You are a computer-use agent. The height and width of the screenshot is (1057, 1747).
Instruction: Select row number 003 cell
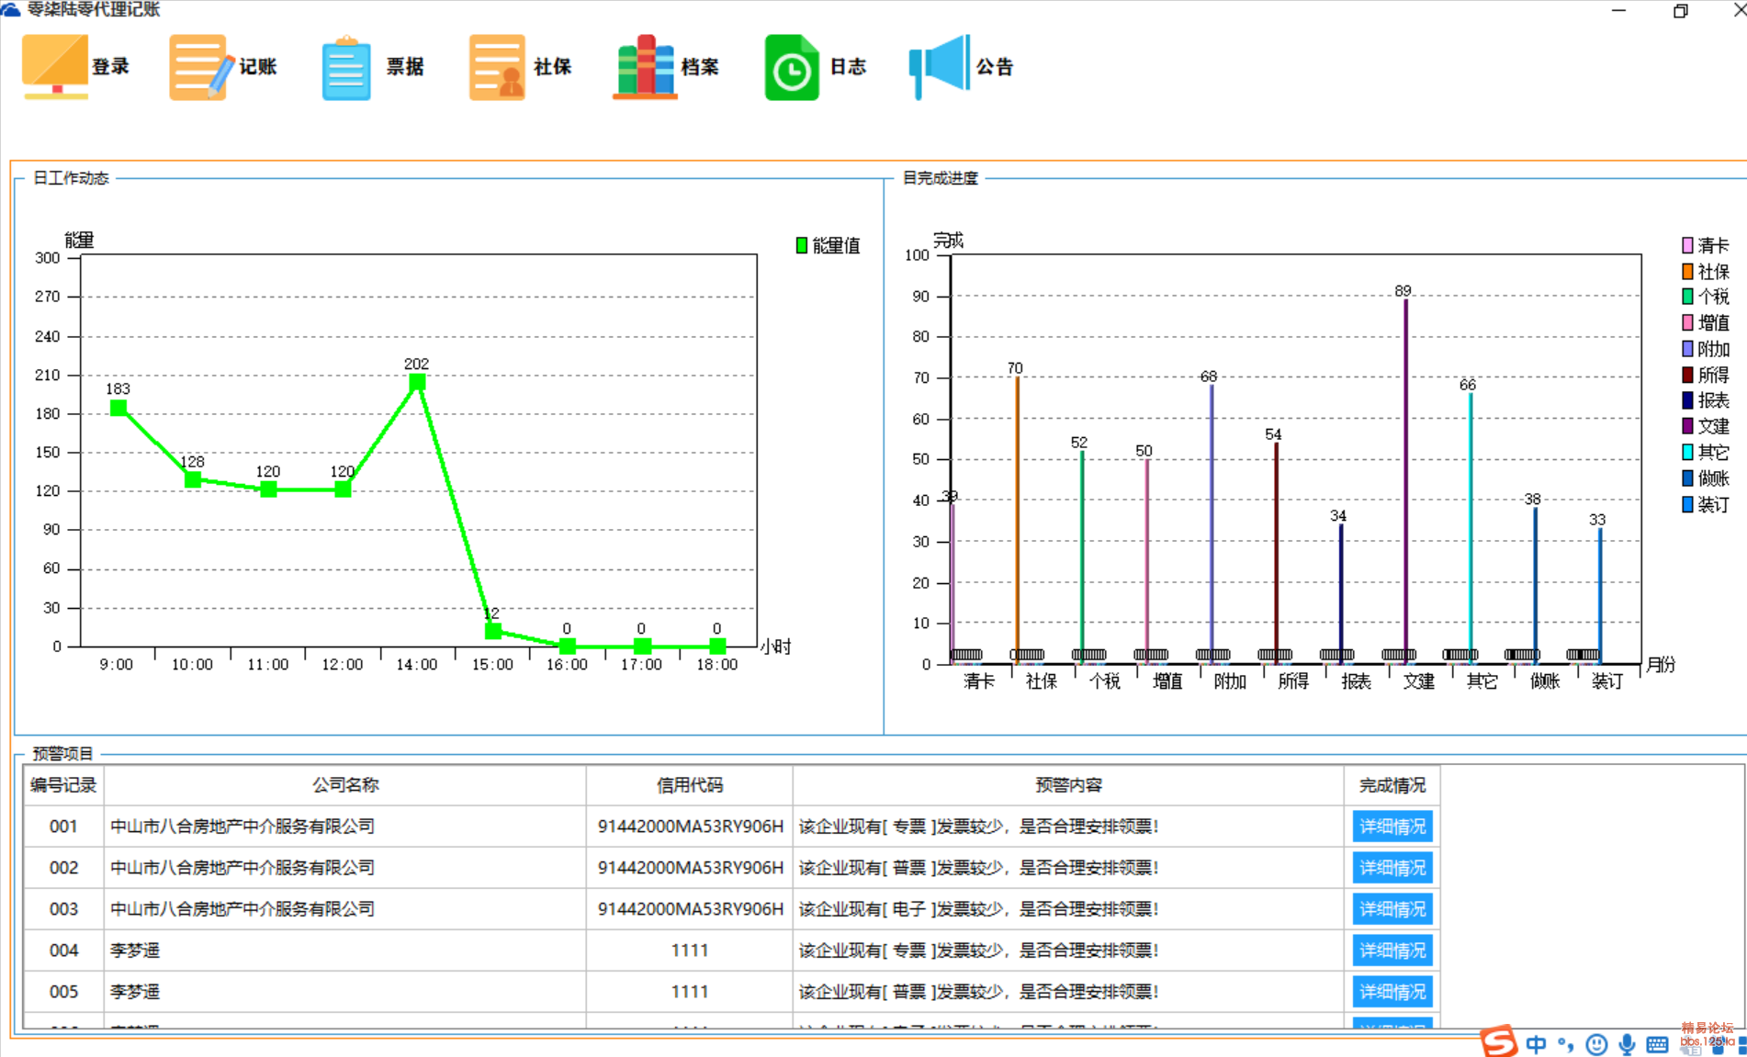point(63,909)
